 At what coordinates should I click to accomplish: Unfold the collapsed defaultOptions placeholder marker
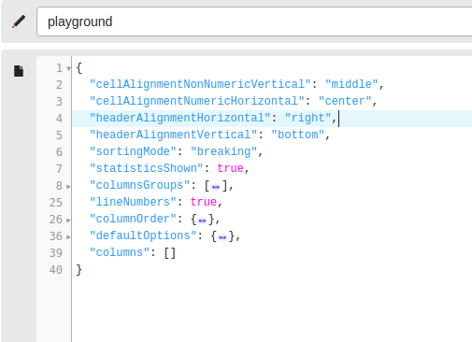pos(222,237)
